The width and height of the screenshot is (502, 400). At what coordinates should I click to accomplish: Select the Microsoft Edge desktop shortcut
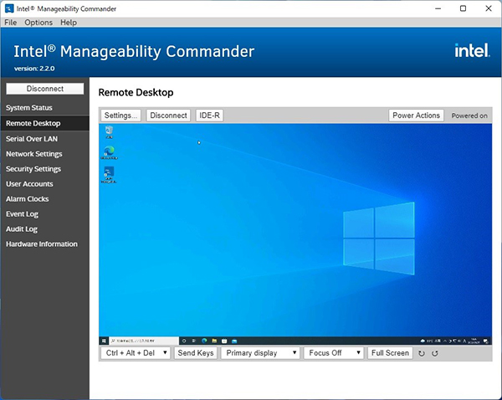(x=109, y=152)
